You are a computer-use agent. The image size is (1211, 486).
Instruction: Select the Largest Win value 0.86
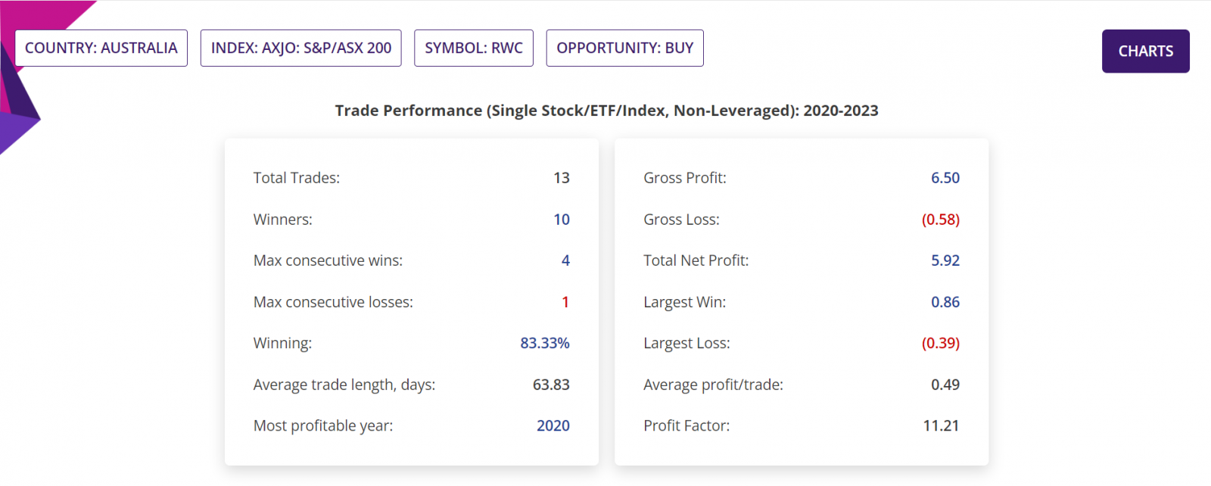pos(945,302)
